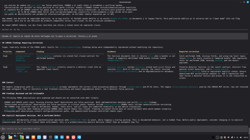Open the blue text editor taskbar icon
The image size is (250, 140).
[x=62, y=137]
